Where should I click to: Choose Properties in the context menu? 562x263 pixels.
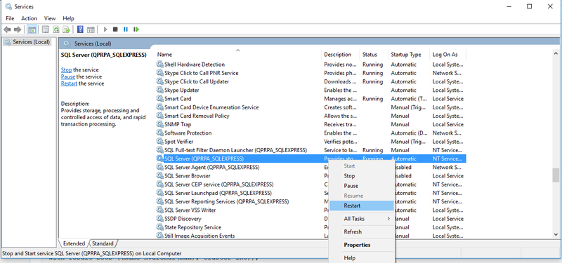pyautogui.click(x=362, y=245)
